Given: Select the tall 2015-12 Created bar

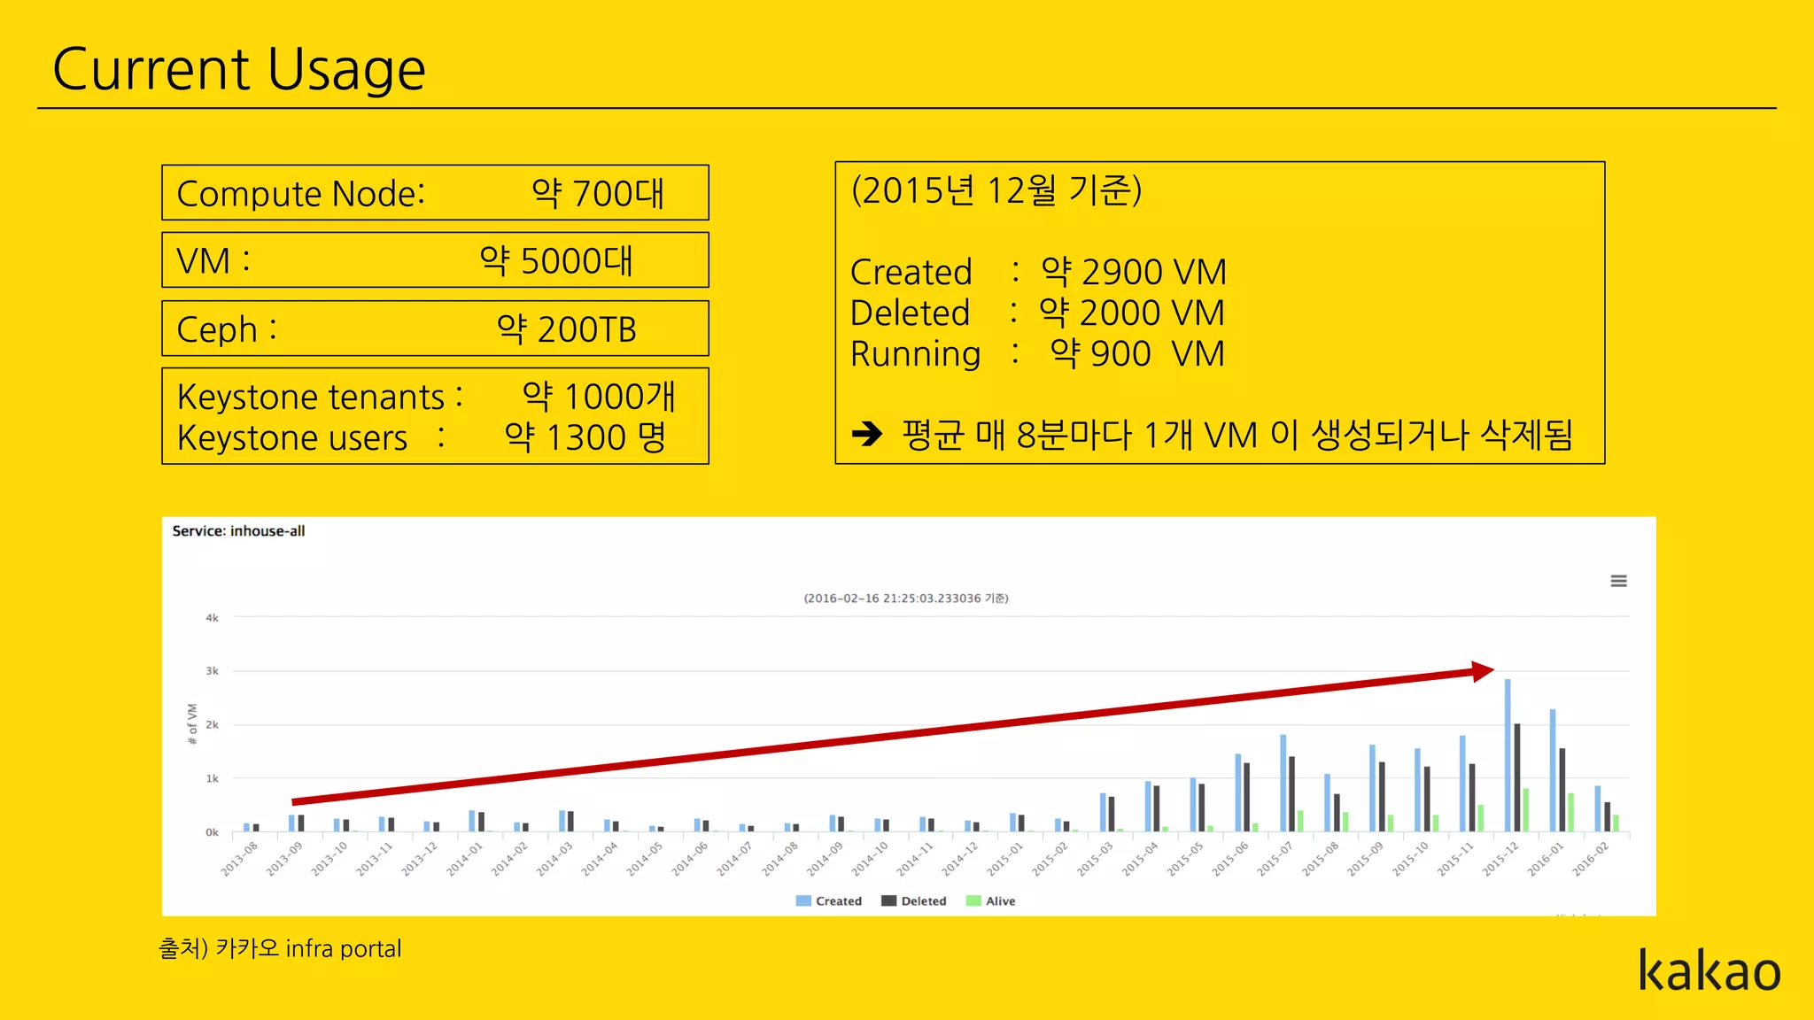Looking at the screenshot, I should tap(1508, 755).
